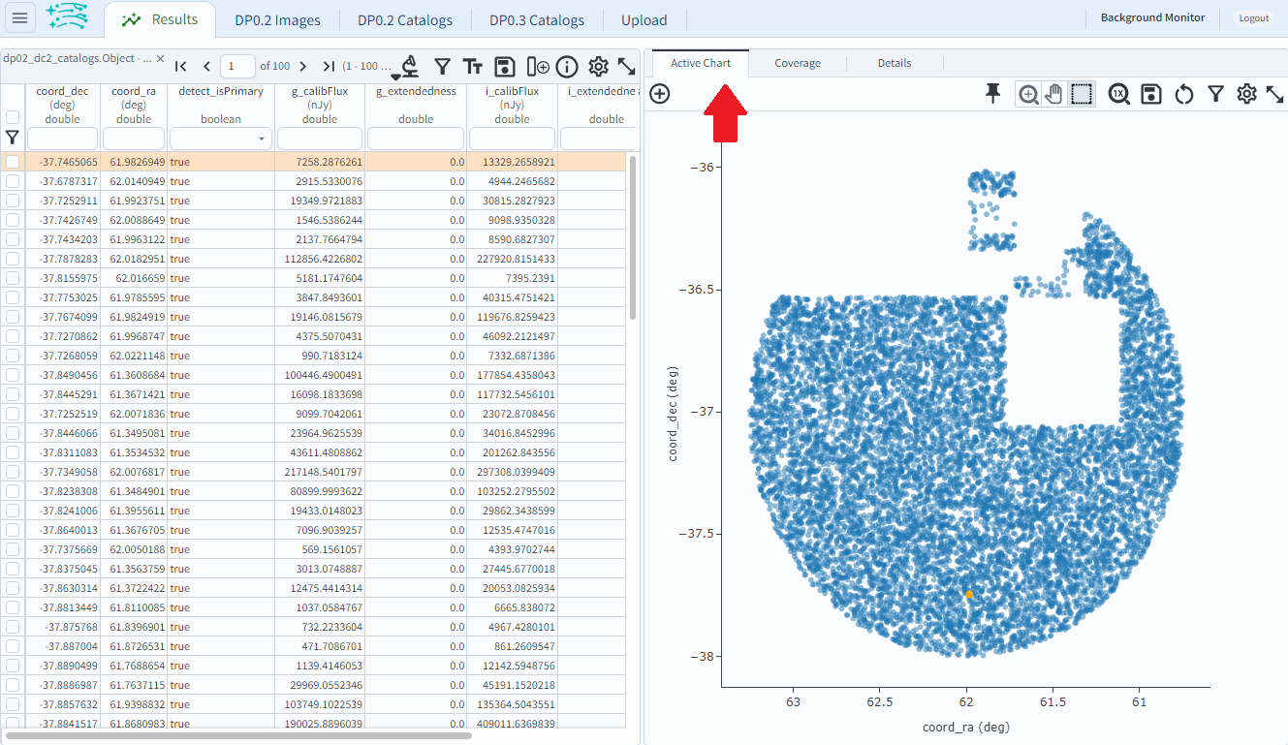
Task: Open the hamburger menu at top left
Action: (19, 18)
